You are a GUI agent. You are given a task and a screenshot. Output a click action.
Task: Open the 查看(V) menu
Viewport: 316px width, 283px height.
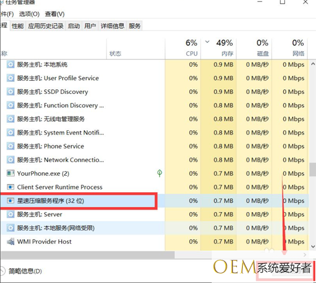pos(54,14)
